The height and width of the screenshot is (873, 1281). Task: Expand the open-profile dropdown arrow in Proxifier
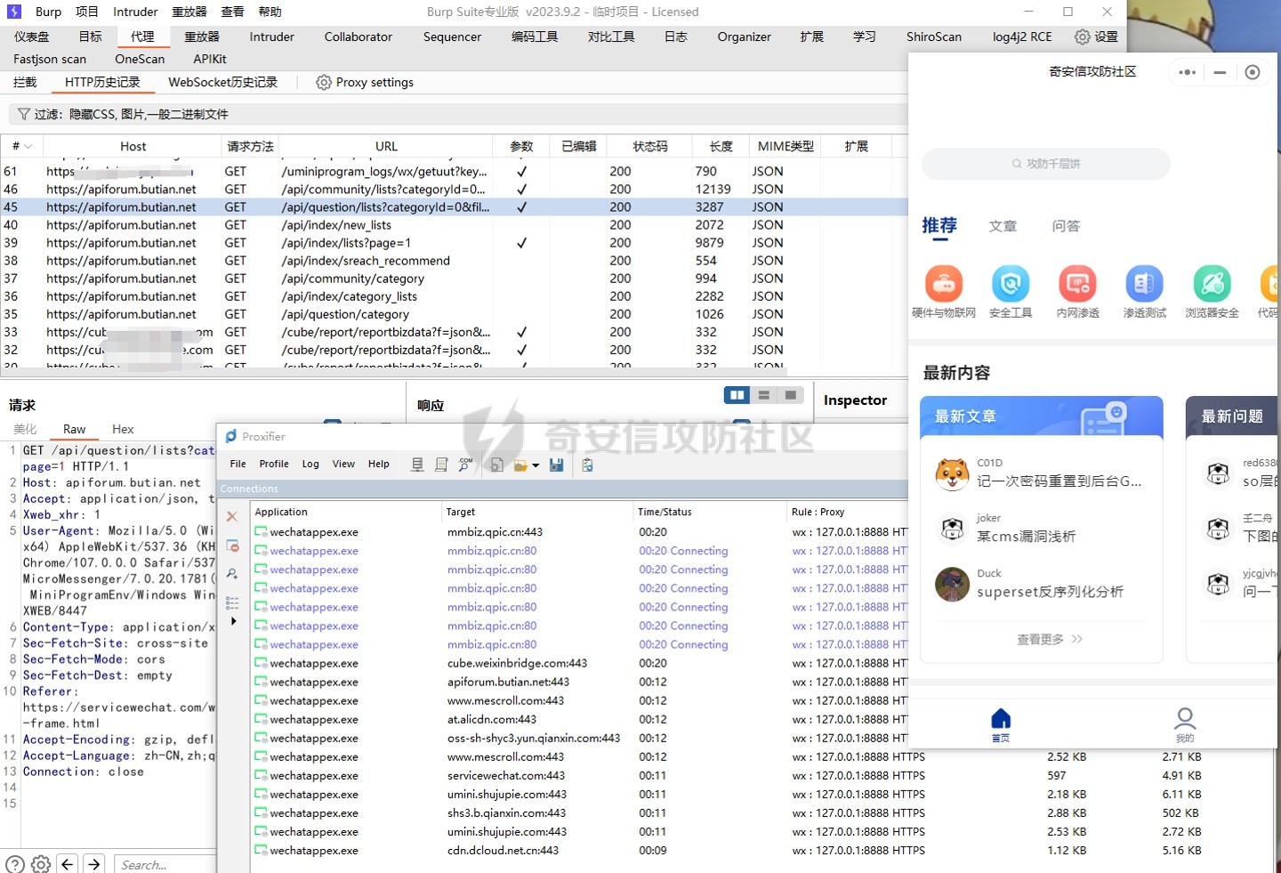[536, 465]
